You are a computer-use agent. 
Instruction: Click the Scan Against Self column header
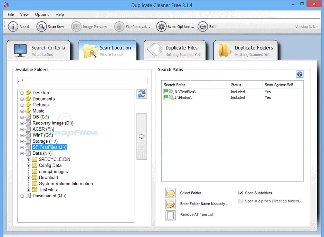(279, 85)
